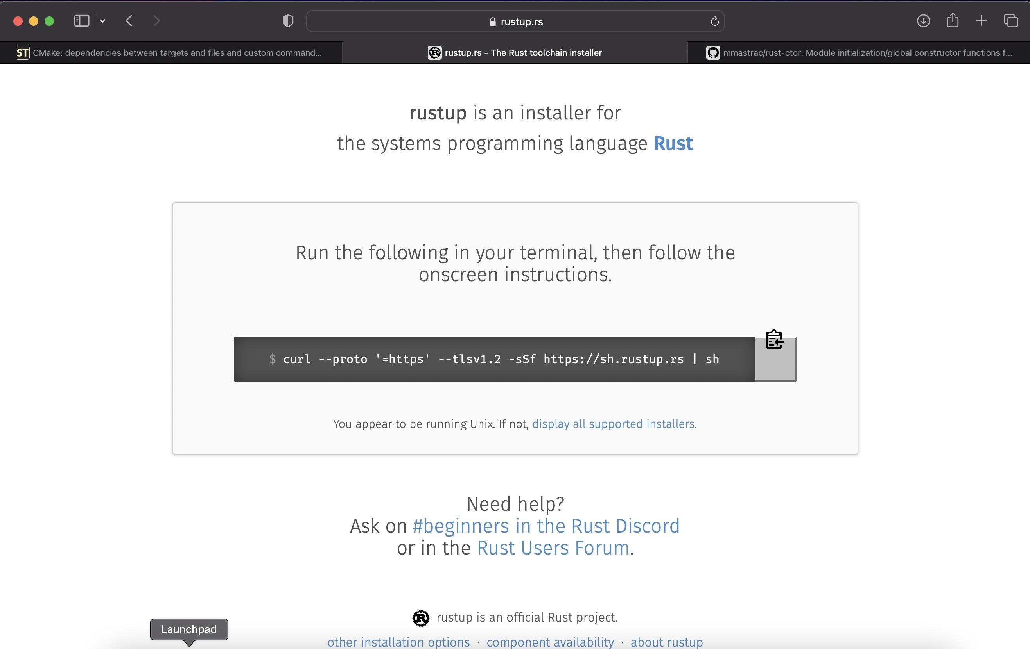The width and height of the screenshot is (1030, 649).
Task: Click the page reload button
Action: 714,21
